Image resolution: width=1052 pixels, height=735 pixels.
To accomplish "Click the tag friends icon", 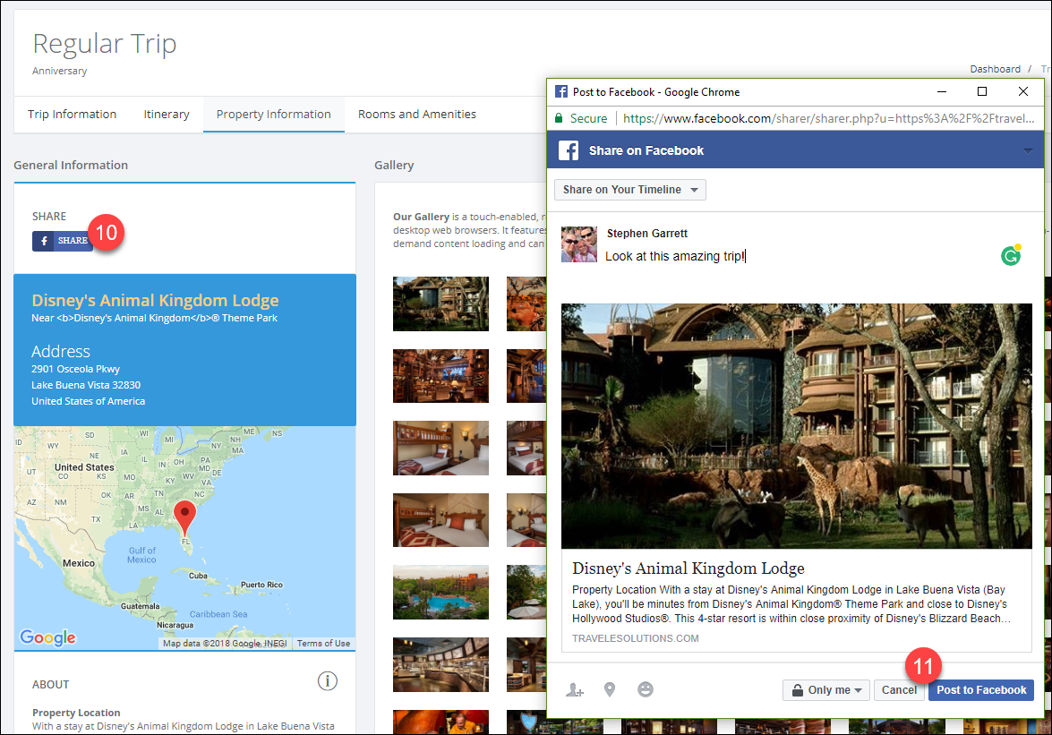I will pos(574,689).
